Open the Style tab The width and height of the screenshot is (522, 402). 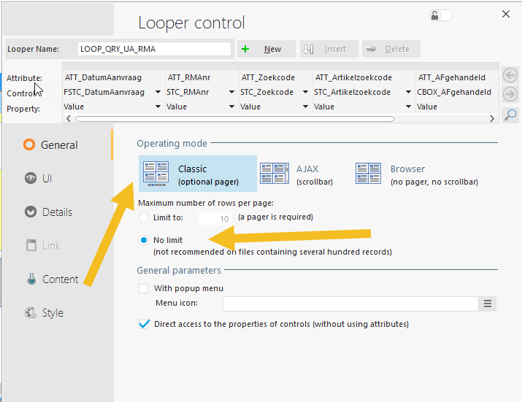point(58,313)
